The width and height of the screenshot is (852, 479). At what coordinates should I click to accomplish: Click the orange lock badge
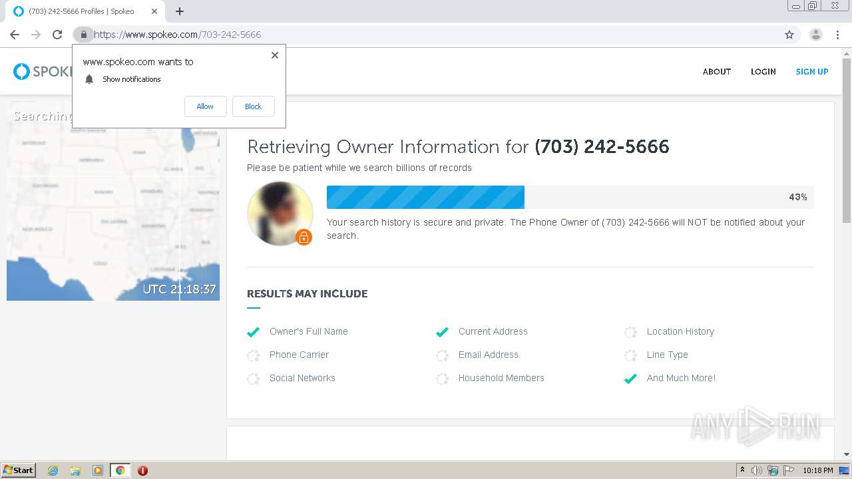tap(304, 237)
